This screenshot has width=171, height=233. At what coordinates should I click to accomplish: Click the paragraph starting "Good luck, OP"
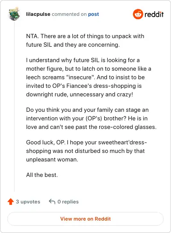86,151
